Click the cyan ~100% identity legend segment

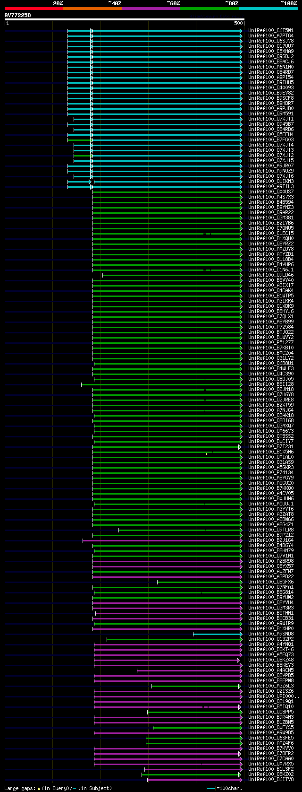click(x=268, y=8)
